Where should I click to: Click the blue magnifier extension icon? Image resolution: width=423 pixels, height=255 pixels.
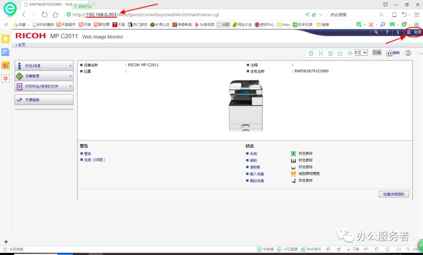coord(383,25)
